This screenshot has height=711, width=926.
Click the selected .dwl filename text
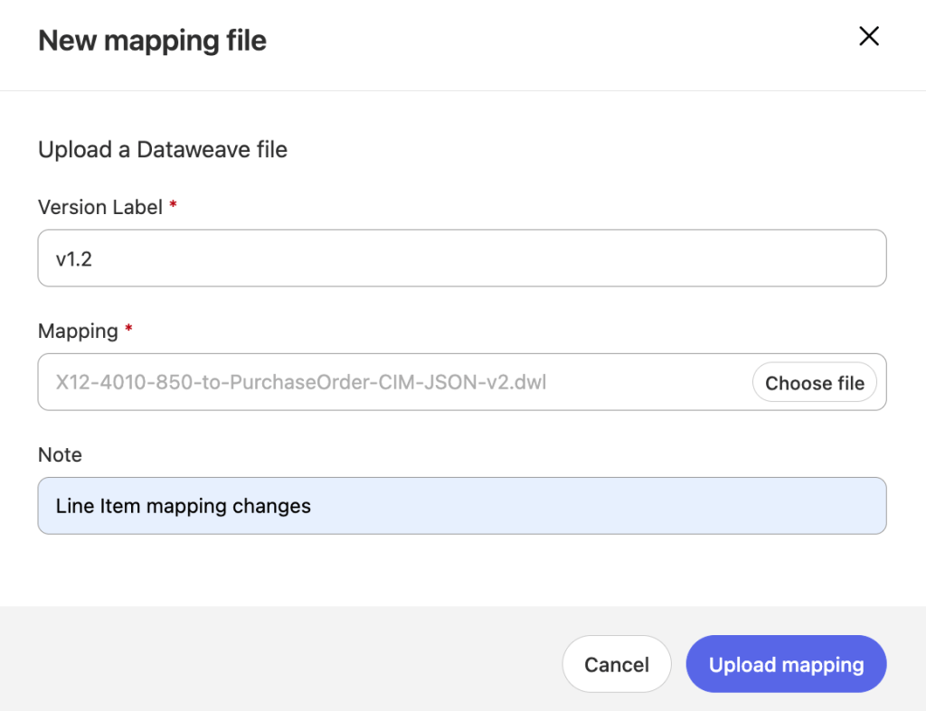[301, 383]
